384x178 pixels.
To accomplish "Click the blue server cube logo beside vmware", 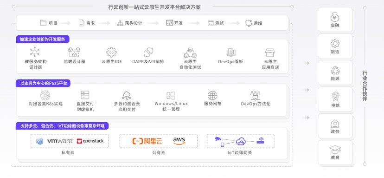I will point(40,141).
